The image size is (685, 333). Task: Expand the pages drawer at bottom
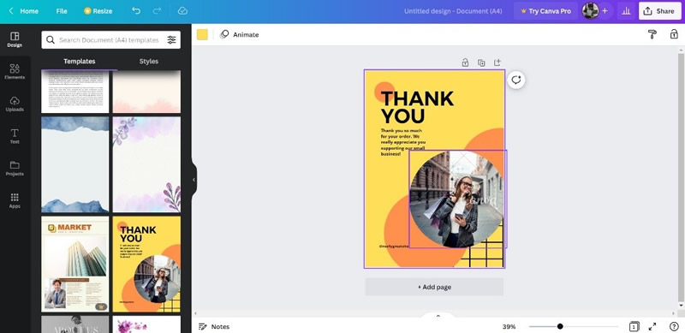[x=438, y=316]
